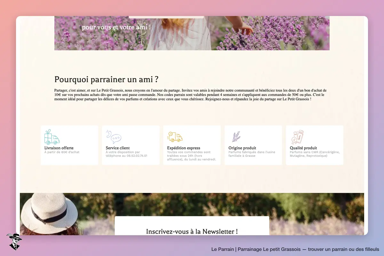Select the Service client heading
Viewport: 384px width, 256px height.
[118, 148]
